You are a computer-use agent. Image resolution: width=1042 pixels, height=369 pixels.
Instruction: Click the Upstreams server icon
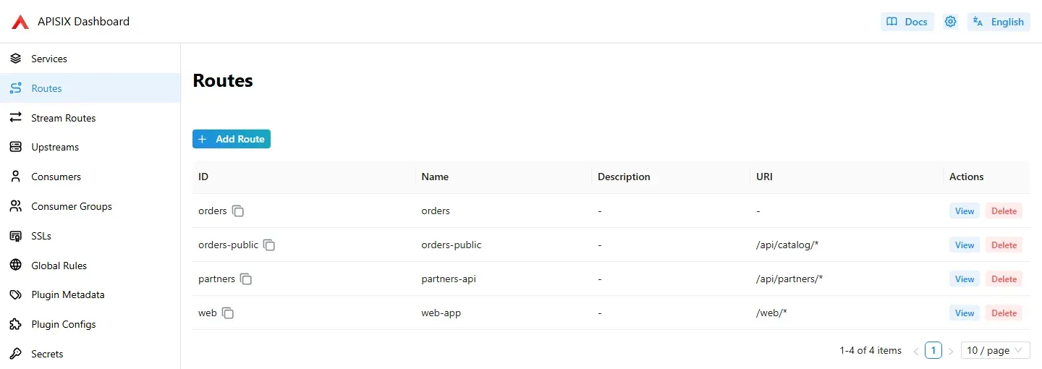16,147
